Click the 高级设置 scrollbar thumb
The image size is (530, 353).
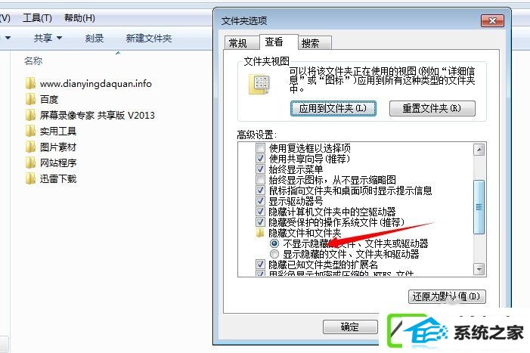tap(479, 206)
